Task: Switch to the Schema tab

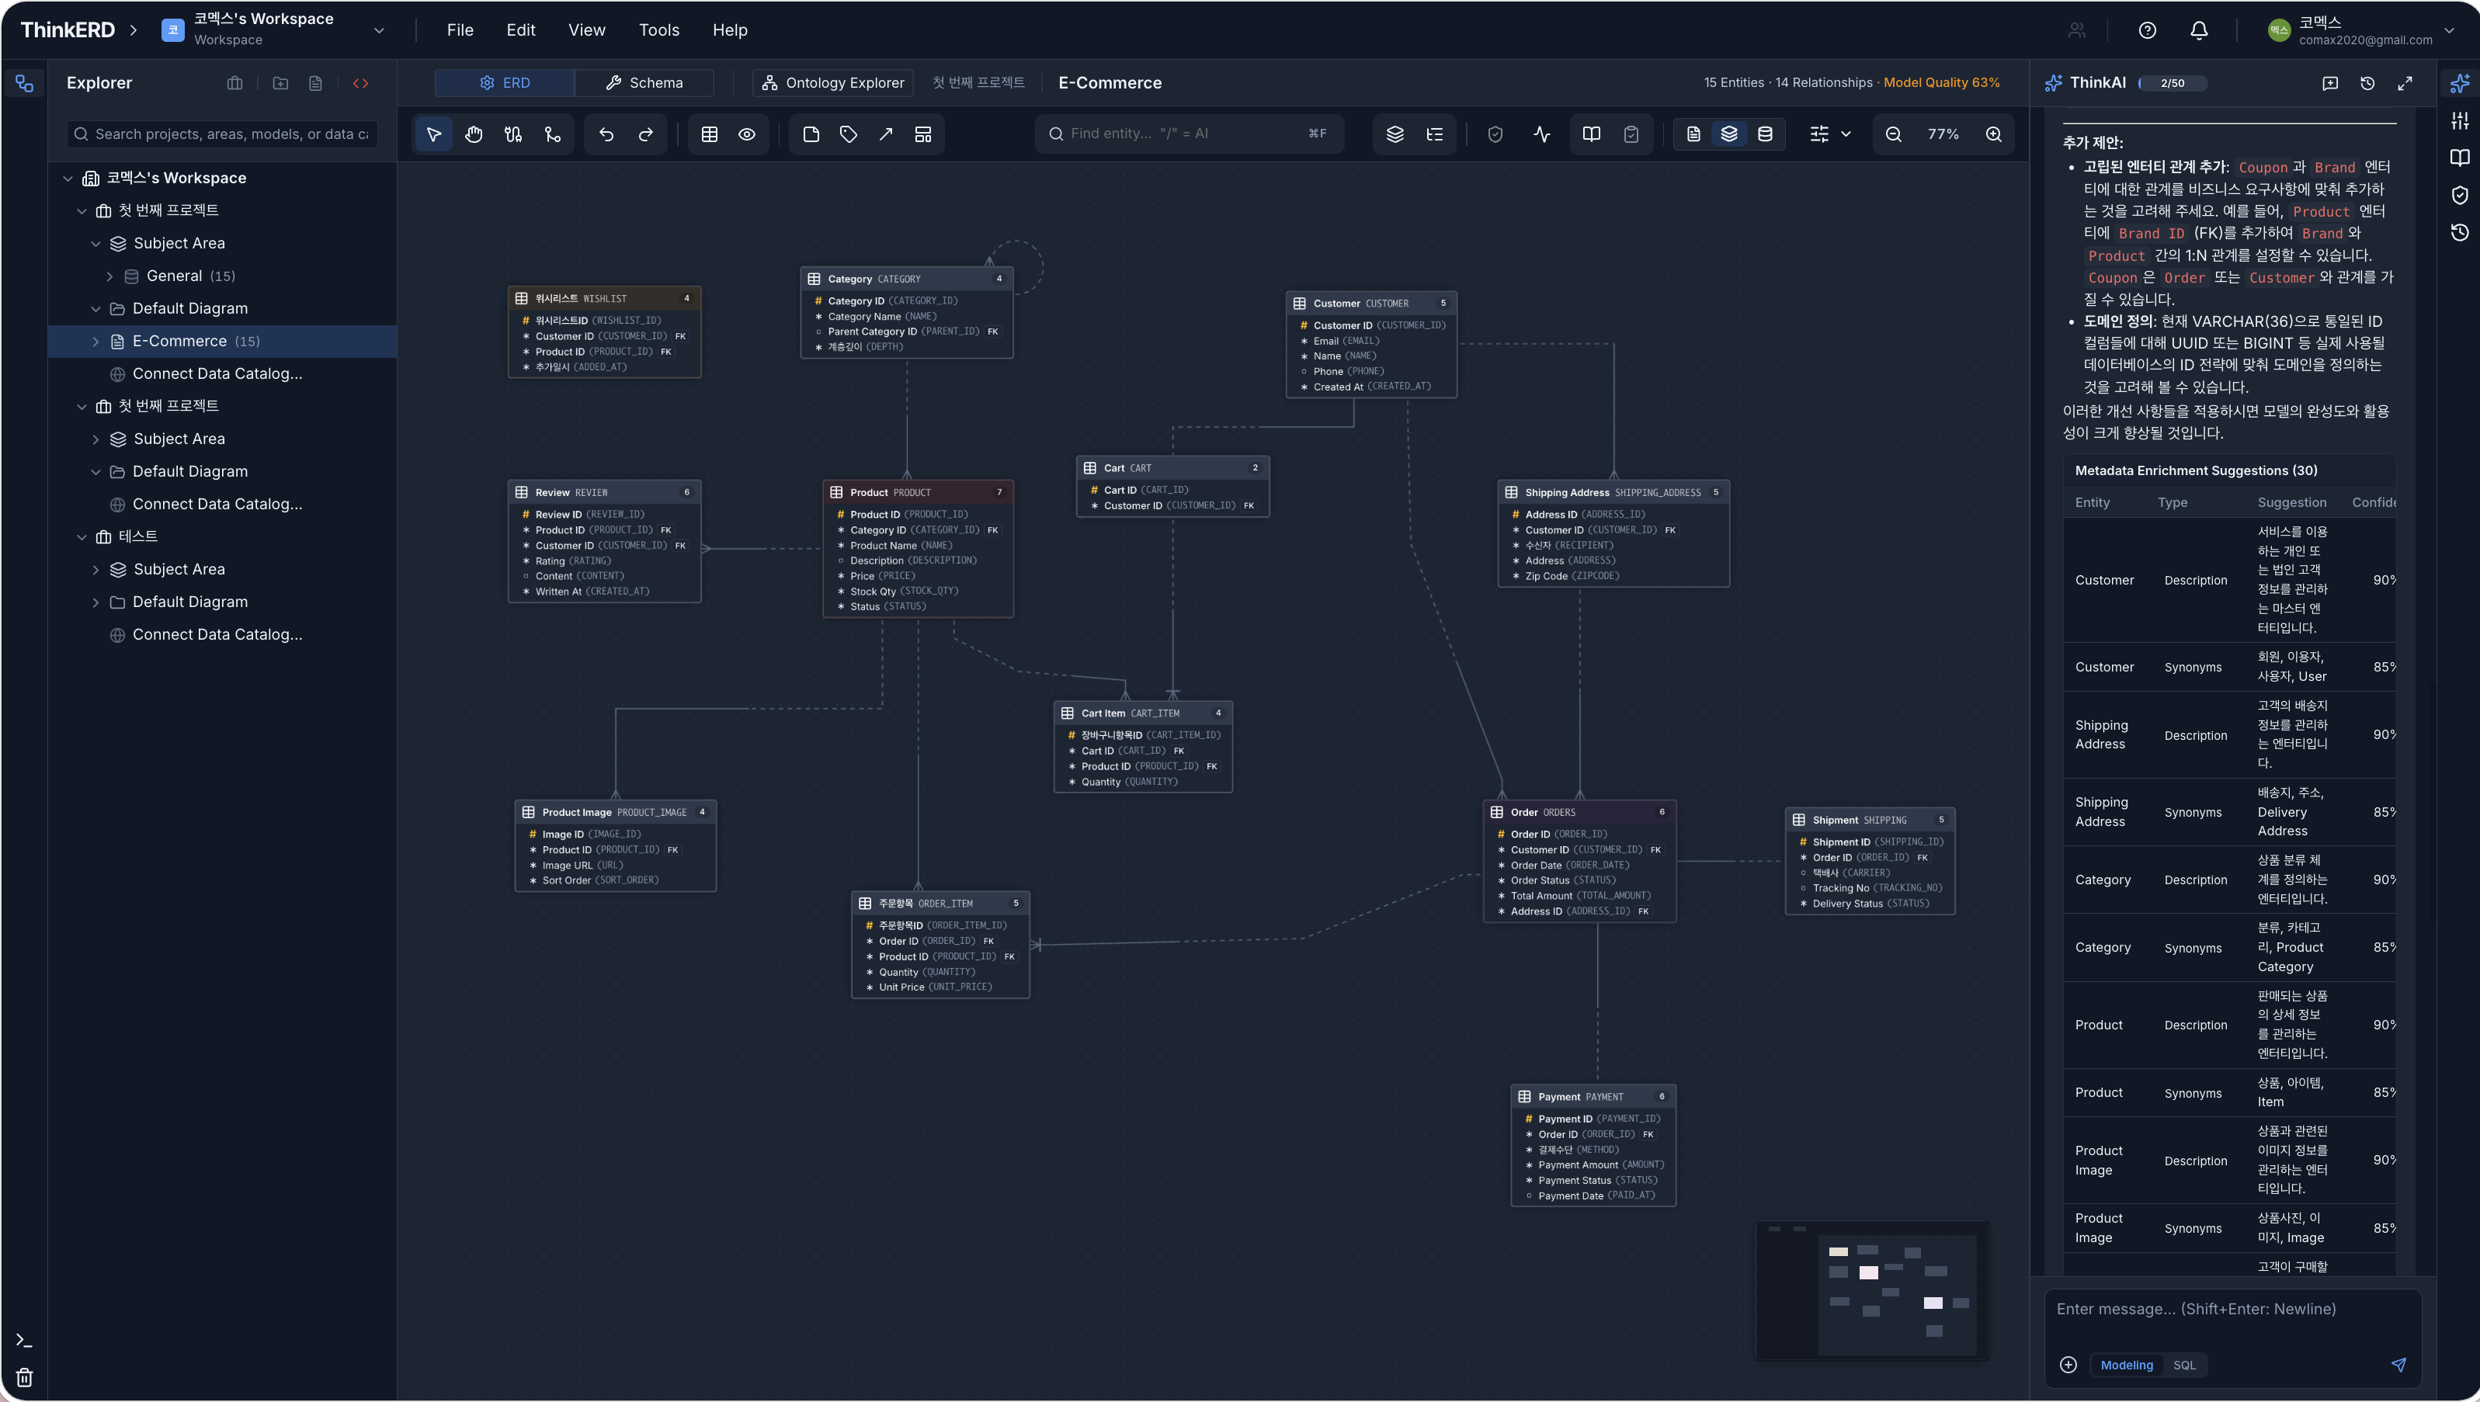Action: tap(644, 83)
